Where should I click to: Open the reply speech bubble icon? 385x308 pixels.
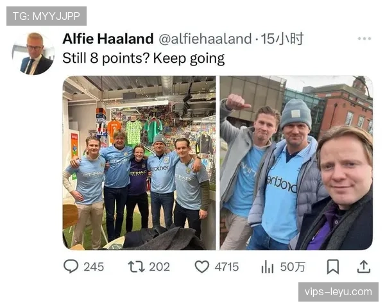coord(71,266)
